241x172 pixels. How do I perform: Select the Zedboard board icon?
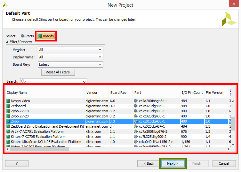coord(8,106)
